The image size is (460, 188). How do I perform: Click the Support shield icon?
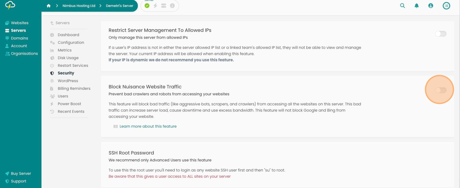(7, 181)
